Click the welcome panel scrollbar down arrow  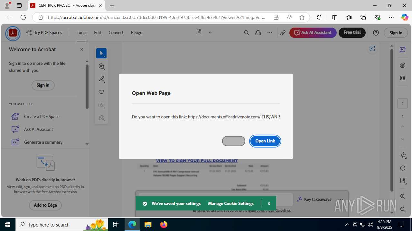click(87, 144)
